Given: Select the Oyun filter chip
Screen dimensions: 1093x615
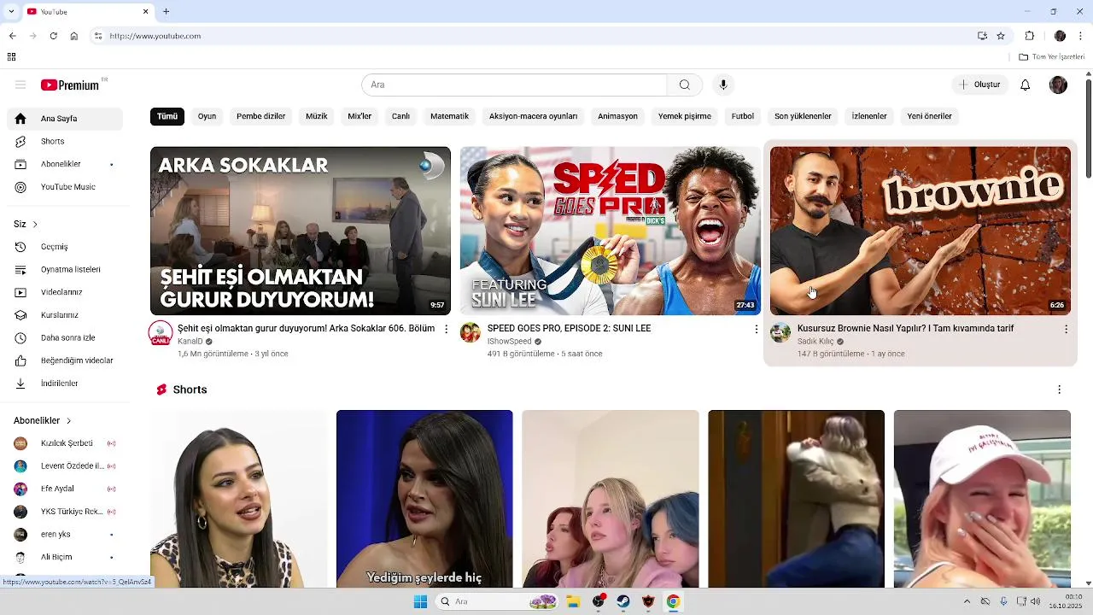Looking at the screenshot, I should [207, 116].
